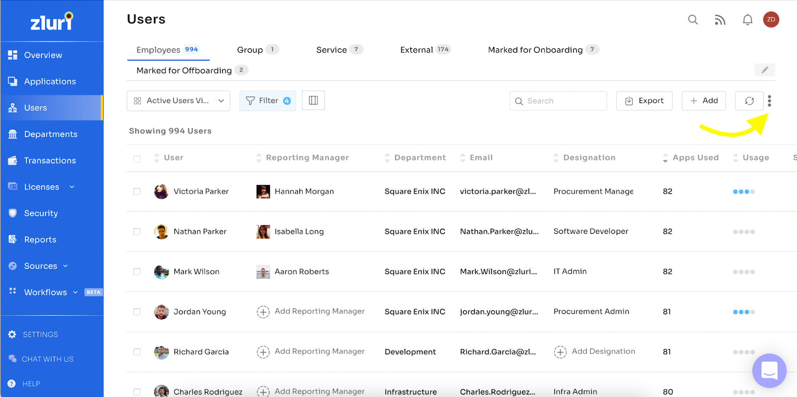Check the Jordan Young row checkbox
Image resolution: width=797 pixels, height=397 pixels.
[137, 312]
